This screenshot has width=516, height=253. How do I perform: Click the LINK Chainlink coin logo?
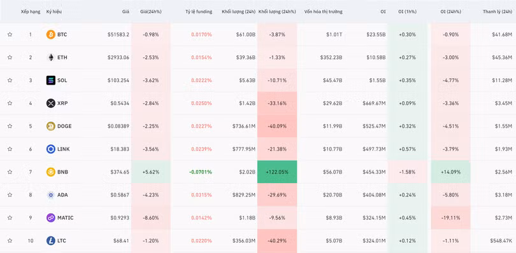coord(51,149)
